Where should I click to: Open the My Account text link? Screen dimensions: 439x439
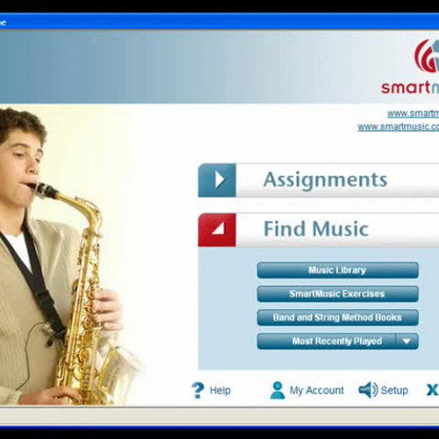(x=317, y=391)
